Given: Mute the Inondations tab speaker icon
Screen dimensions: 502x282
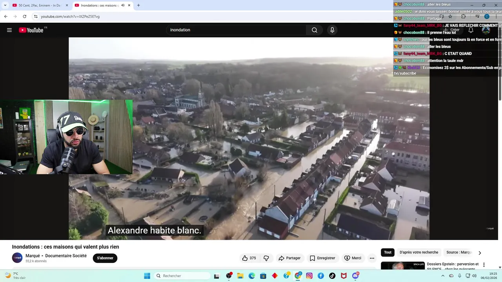Looking at the screenshot, I should (123, 5).
